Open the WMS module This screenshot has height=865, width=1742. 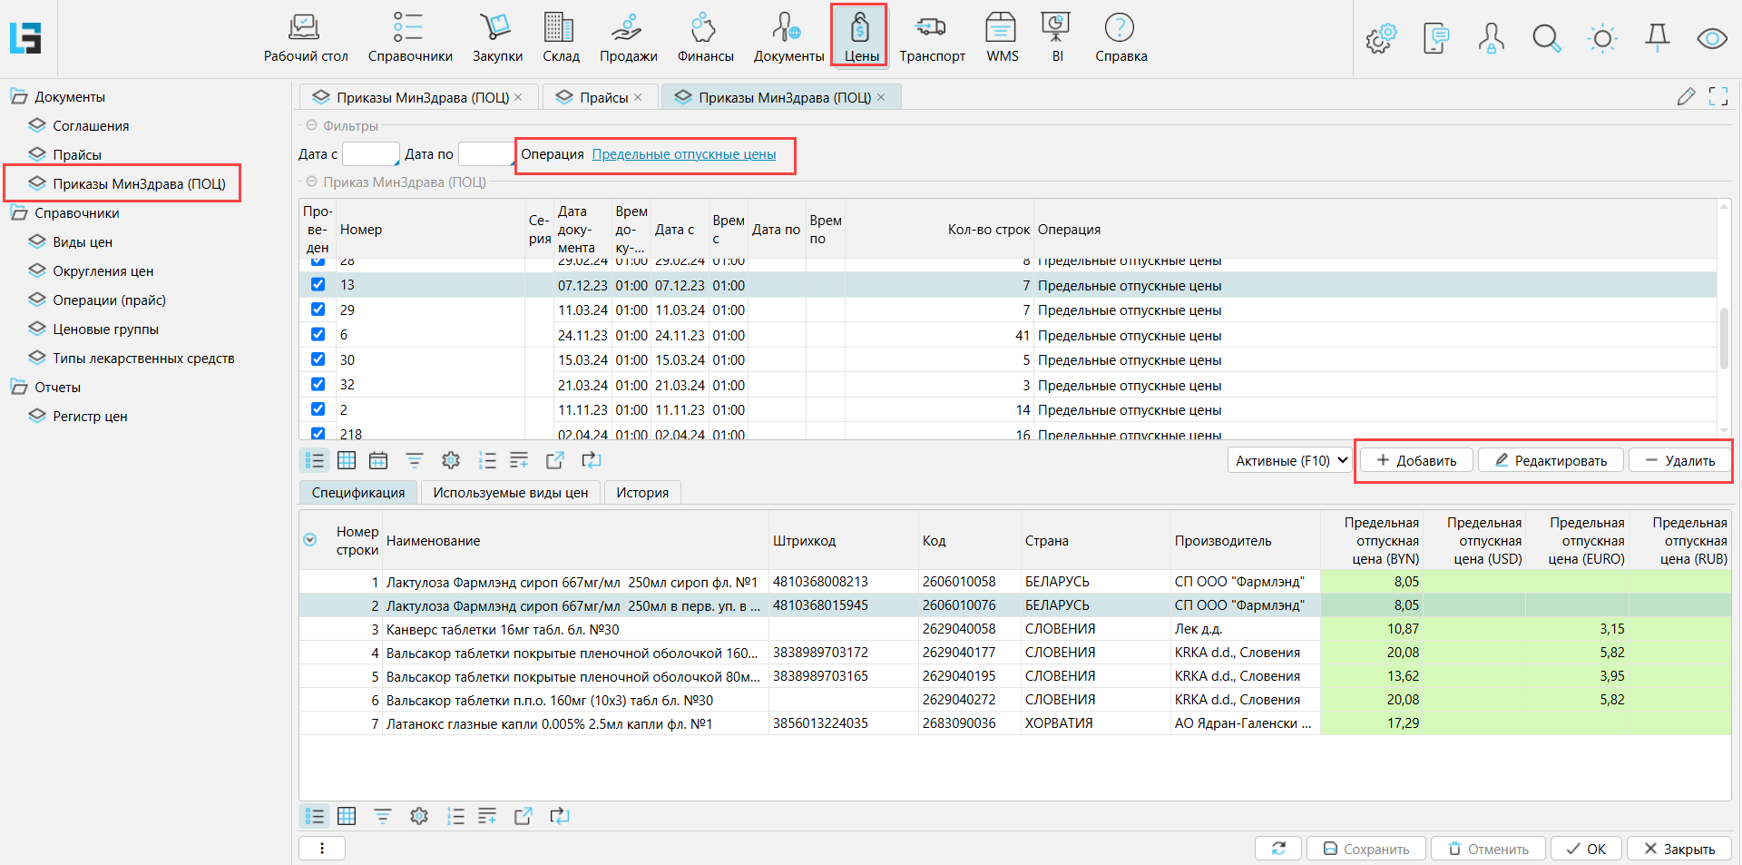click(x=1002, y=37)
